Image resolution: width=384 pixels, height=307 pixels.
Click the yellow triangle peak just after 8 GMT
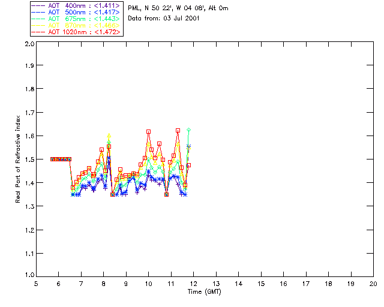[x=109, y=135]
